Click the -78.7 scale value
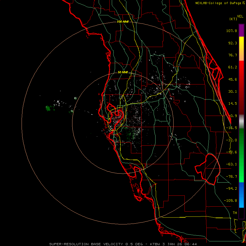 coord(232,177)
